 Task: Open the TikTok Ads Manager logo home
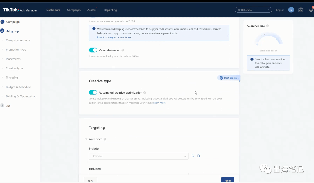[x=20, y=10]
